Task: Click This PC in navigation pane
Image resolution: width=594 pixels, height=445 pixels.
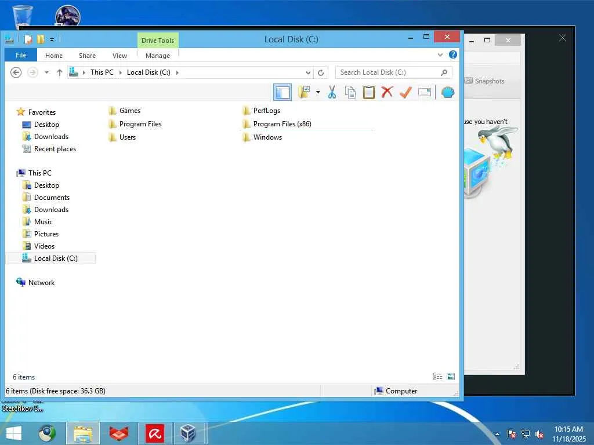Action: (34, 173)
